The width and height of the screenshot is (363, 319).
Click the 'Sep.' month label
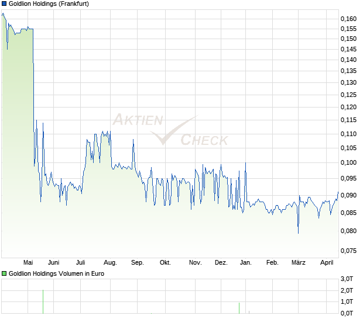[x=137, y=263]
